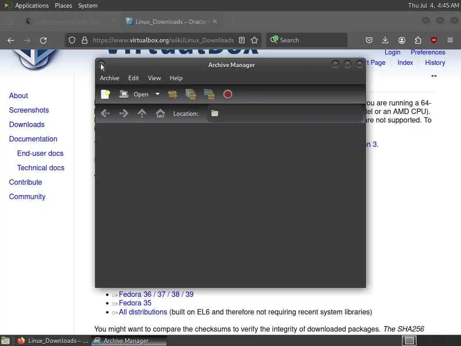Click the workspace switcher in bottom panel

point(409,341)
